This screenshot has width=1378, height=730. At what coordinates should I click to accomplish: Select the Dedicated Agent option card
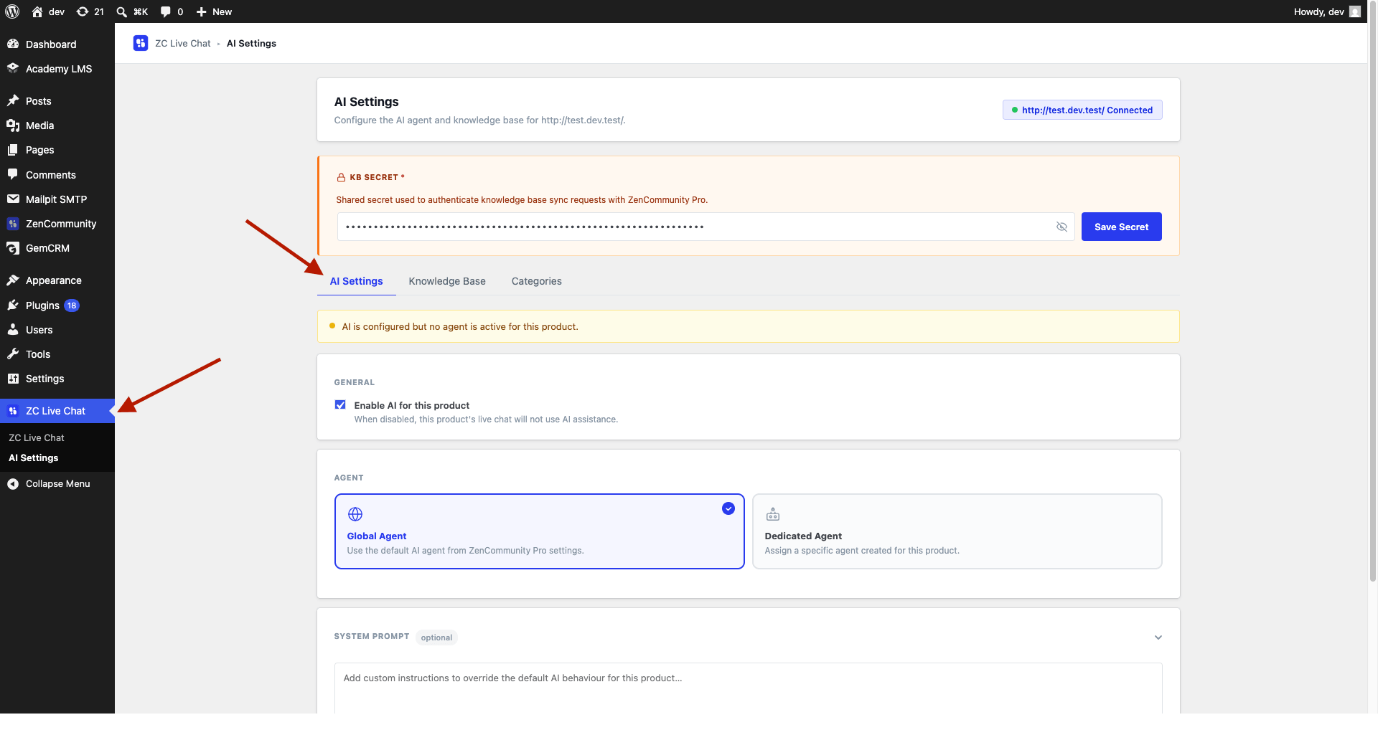click(957, 531)
